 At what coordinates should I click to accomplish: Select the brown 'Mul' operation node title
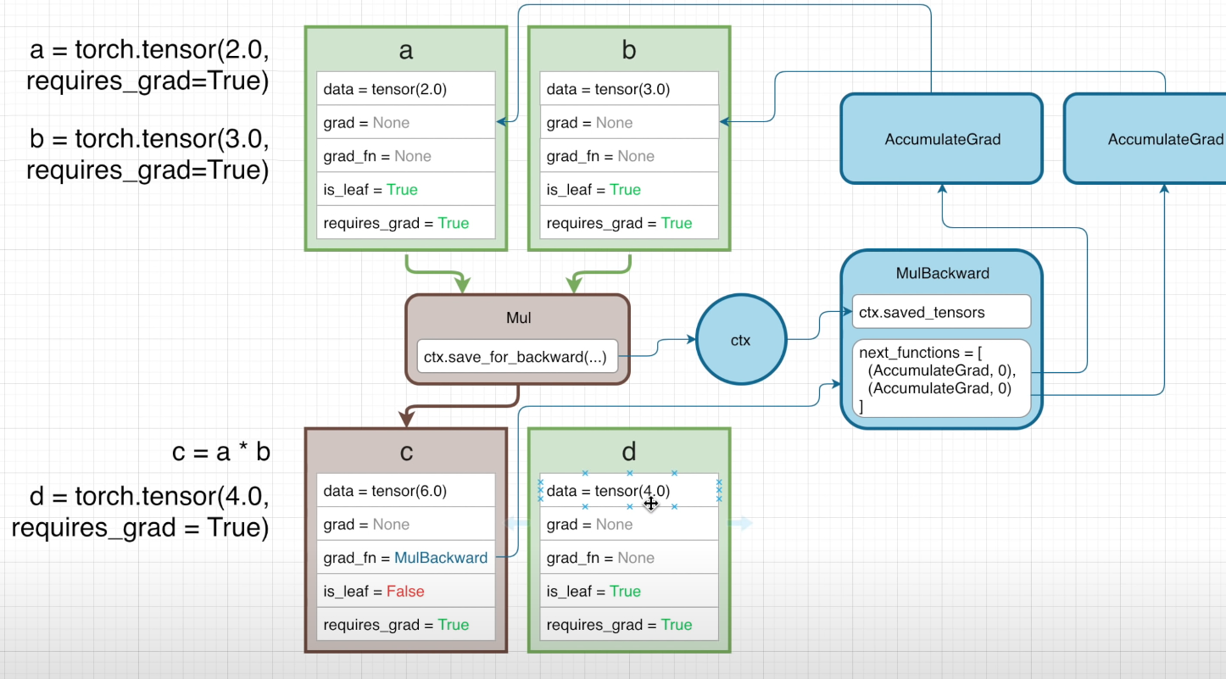pos(518,318)
